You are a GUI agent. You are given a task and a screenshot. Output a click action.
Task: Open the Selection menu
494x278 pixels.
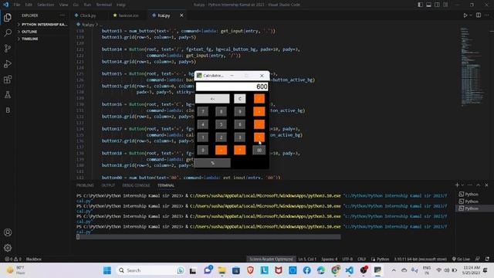click(x=46, y=5)
